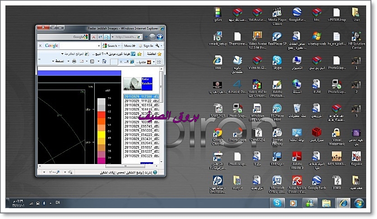The width and height of the screenshot is (377, 219).
Task: Click Google Toolbar Search button
Action: point(110,46)
